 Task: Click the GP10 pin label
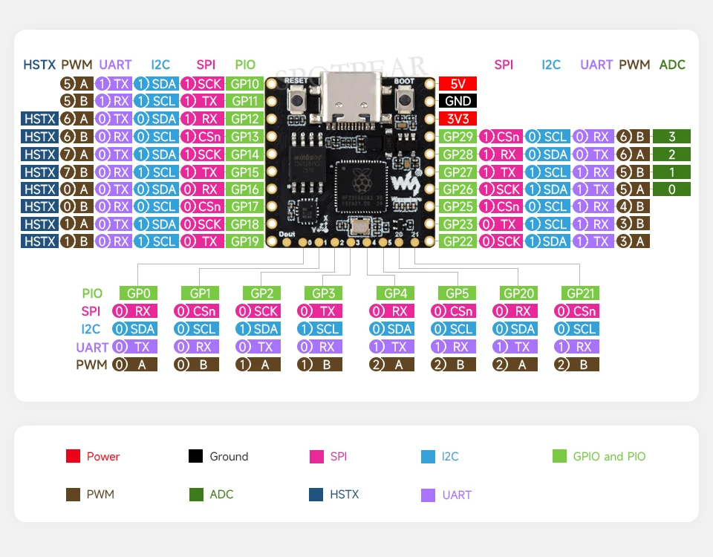[245, 84]
